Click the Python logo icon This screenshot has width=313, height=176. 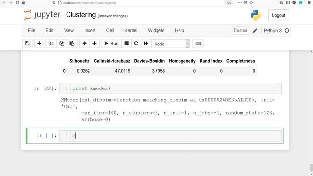256,15
